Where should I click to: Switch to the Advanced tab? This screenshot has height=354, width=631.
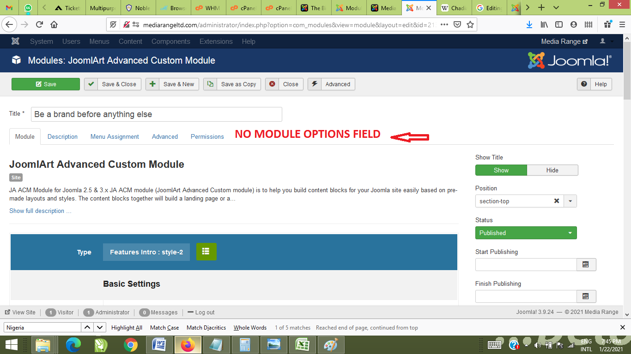point(165,136)
